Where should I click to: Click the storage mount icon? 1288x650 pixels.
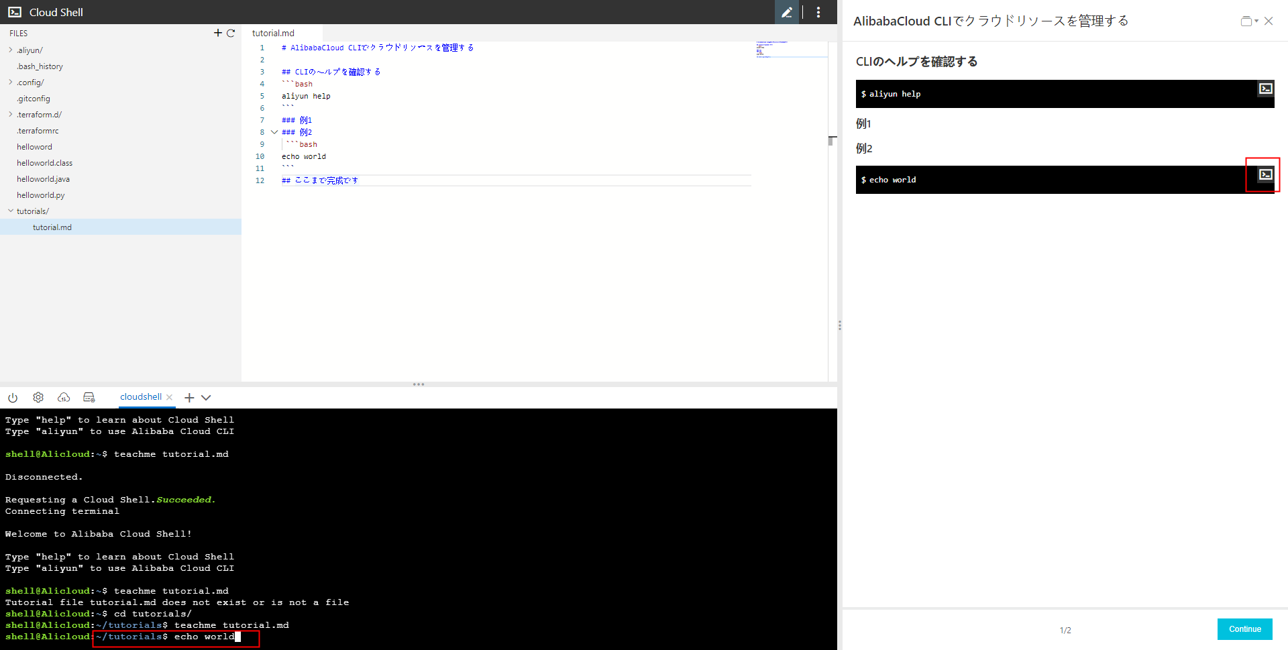click(x=89, y=397)
